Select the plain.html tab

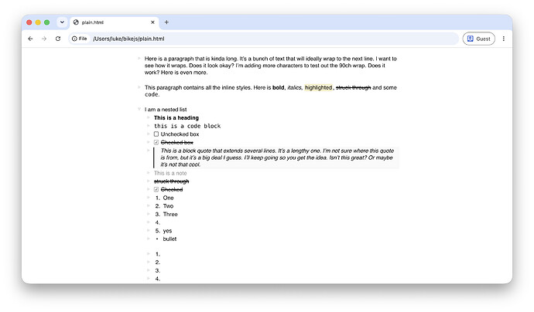115,22
